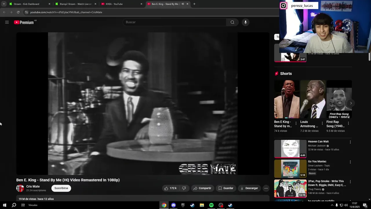Open the Windows notification center
This screenshot has height=209, width=371.
(x=365, y=205)
